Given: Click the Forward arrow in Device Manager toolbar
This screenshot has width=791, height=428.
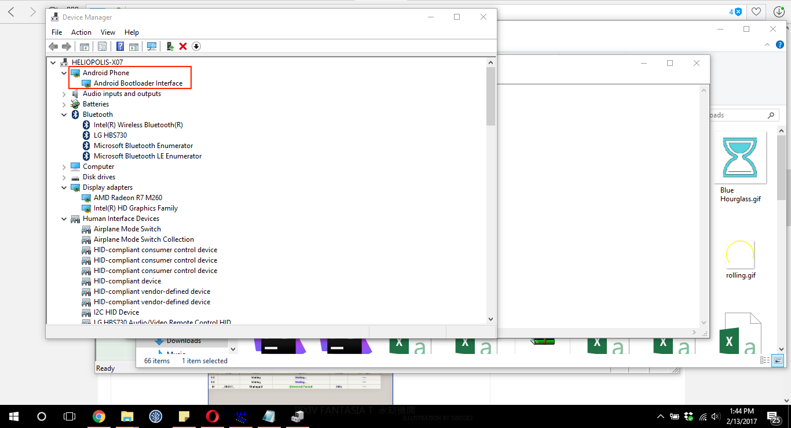Looking at the screenshot, I should point(67,46).
